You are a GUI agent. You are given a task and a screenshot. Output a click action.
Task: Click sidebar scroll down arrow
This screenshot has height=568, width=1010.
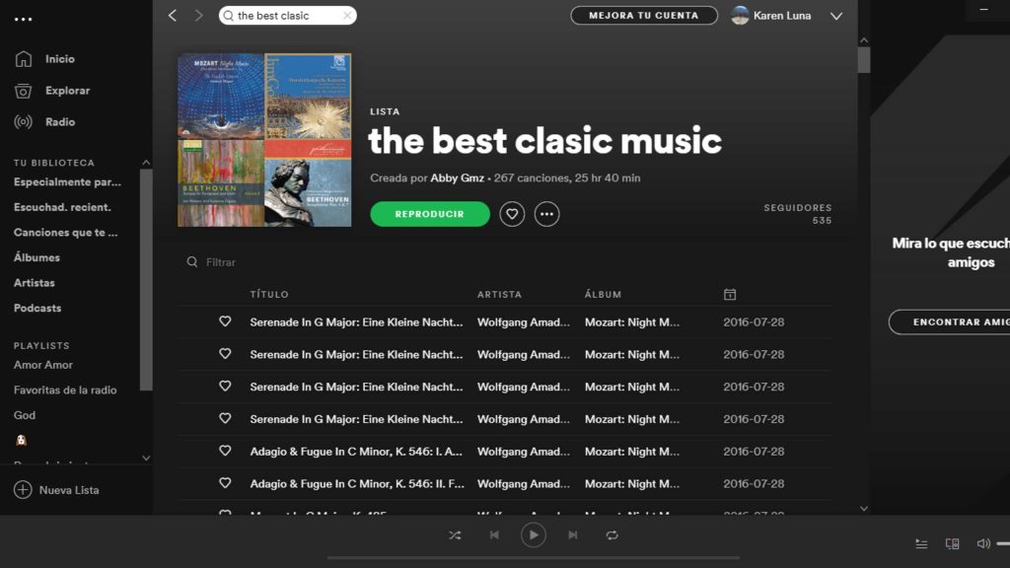[146, 458]
